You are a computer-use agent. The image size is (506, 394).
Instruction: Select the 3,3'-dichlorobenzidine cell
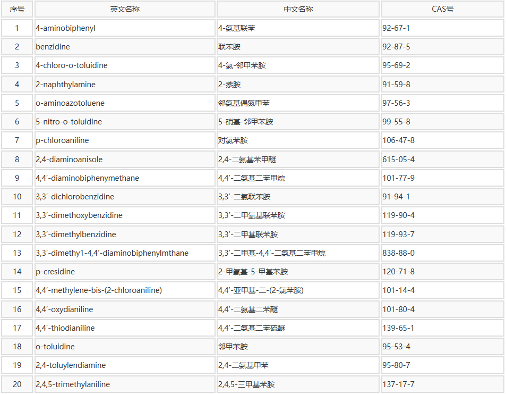point(75,197)
